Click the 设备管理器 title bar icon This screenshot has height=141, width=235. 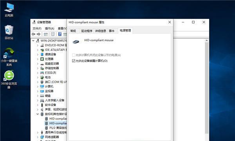tap(34, 22)
